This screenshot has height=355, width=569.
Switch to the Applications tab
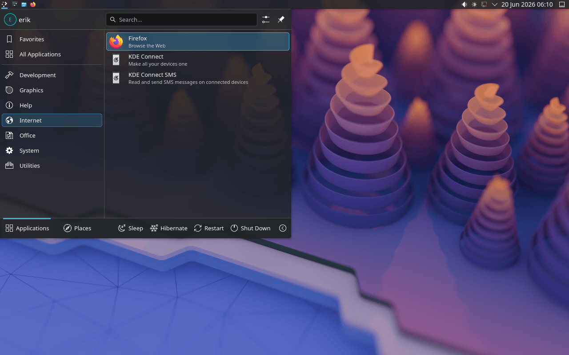pos(27,228)
